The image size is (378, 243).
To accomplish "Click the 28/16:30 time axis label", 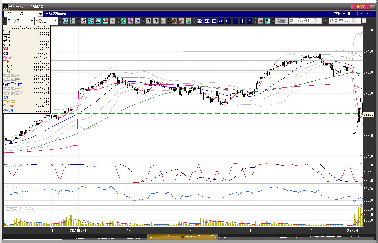I will (x=78, y=230).
